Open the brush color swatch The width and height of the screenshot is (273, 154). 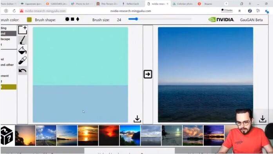click(29, 20)
